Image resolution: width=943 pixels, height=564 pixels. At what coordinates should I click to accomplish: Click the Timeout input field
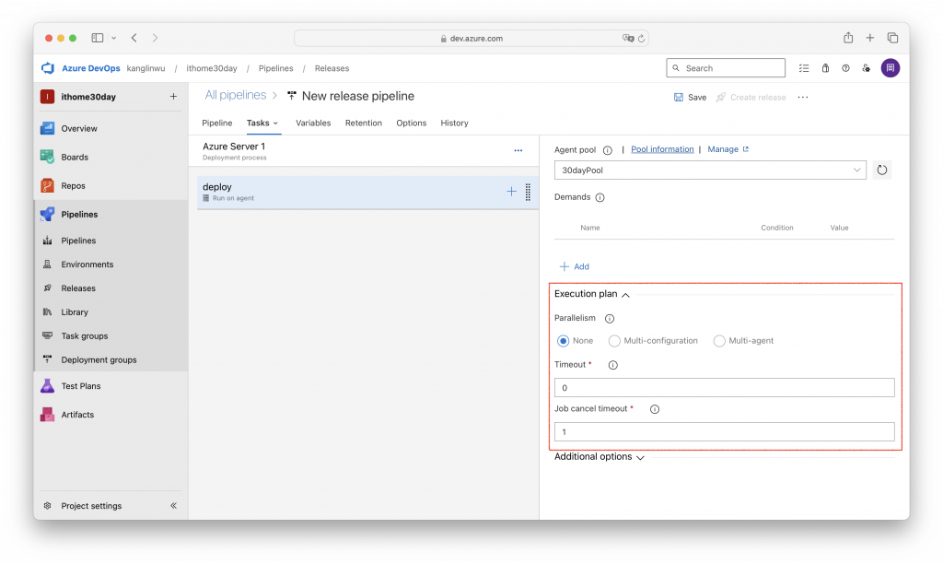click(724, 388)
